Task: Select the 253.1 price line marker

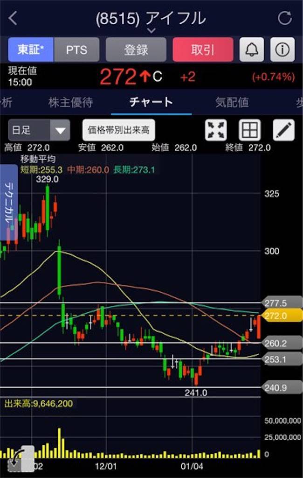Action: [x=282, y=359]
